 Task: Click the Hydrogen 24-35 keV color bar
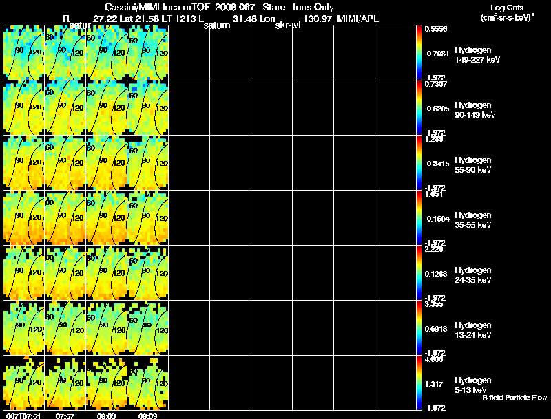click(x=419, y=273)
